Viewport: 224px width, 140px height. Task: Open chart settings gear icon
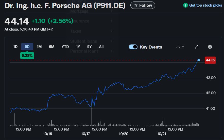(x=210, y=47)
